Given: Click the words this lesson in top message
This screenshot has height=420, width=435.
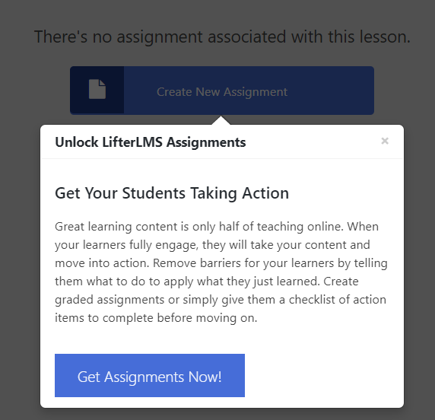Looking at the screenshot, I should [x=369, y=37].
